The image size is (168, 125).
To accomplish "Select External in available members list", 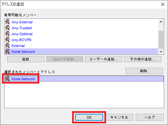I will coord(81,46).
